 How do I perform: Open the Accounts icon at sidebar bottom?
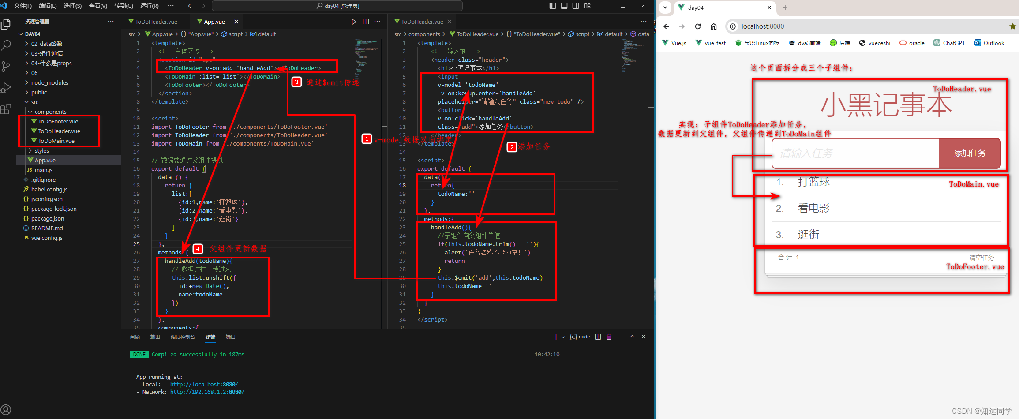coord(6,410)
